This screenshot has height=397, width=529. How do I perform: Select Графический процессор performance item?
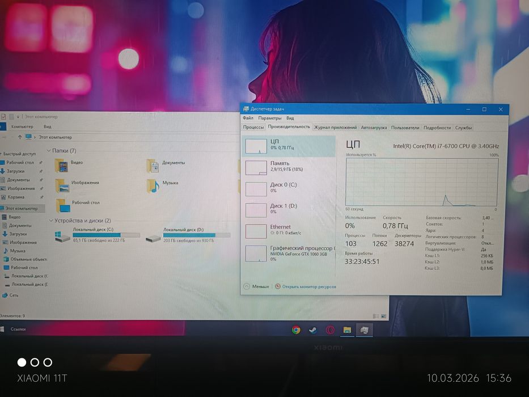(289, 254)
